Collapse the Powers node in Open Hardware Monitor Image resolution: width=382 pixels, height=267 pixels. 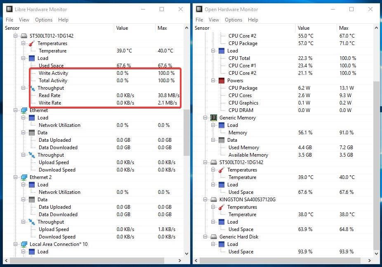[213, 81]
